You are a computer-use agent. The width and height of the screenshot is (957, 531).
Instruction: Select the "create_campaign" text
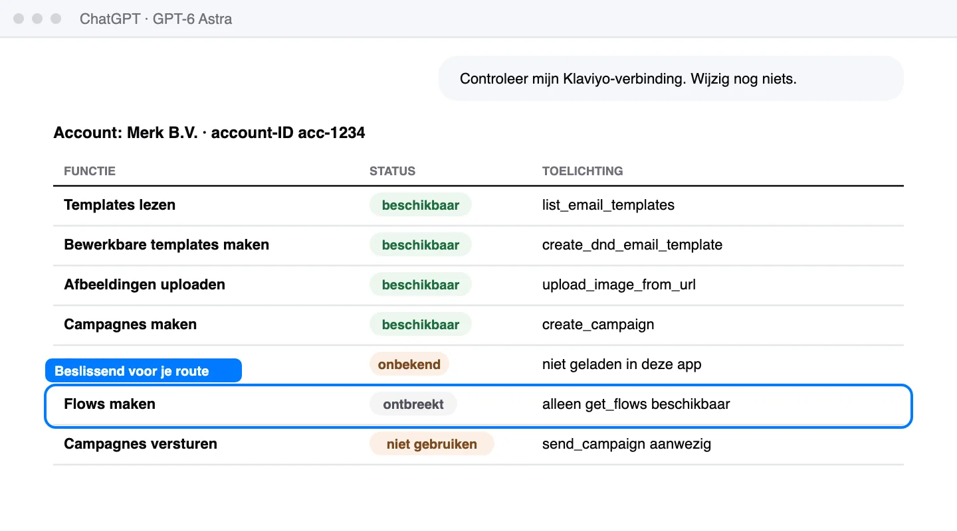[x=598, y=325]
